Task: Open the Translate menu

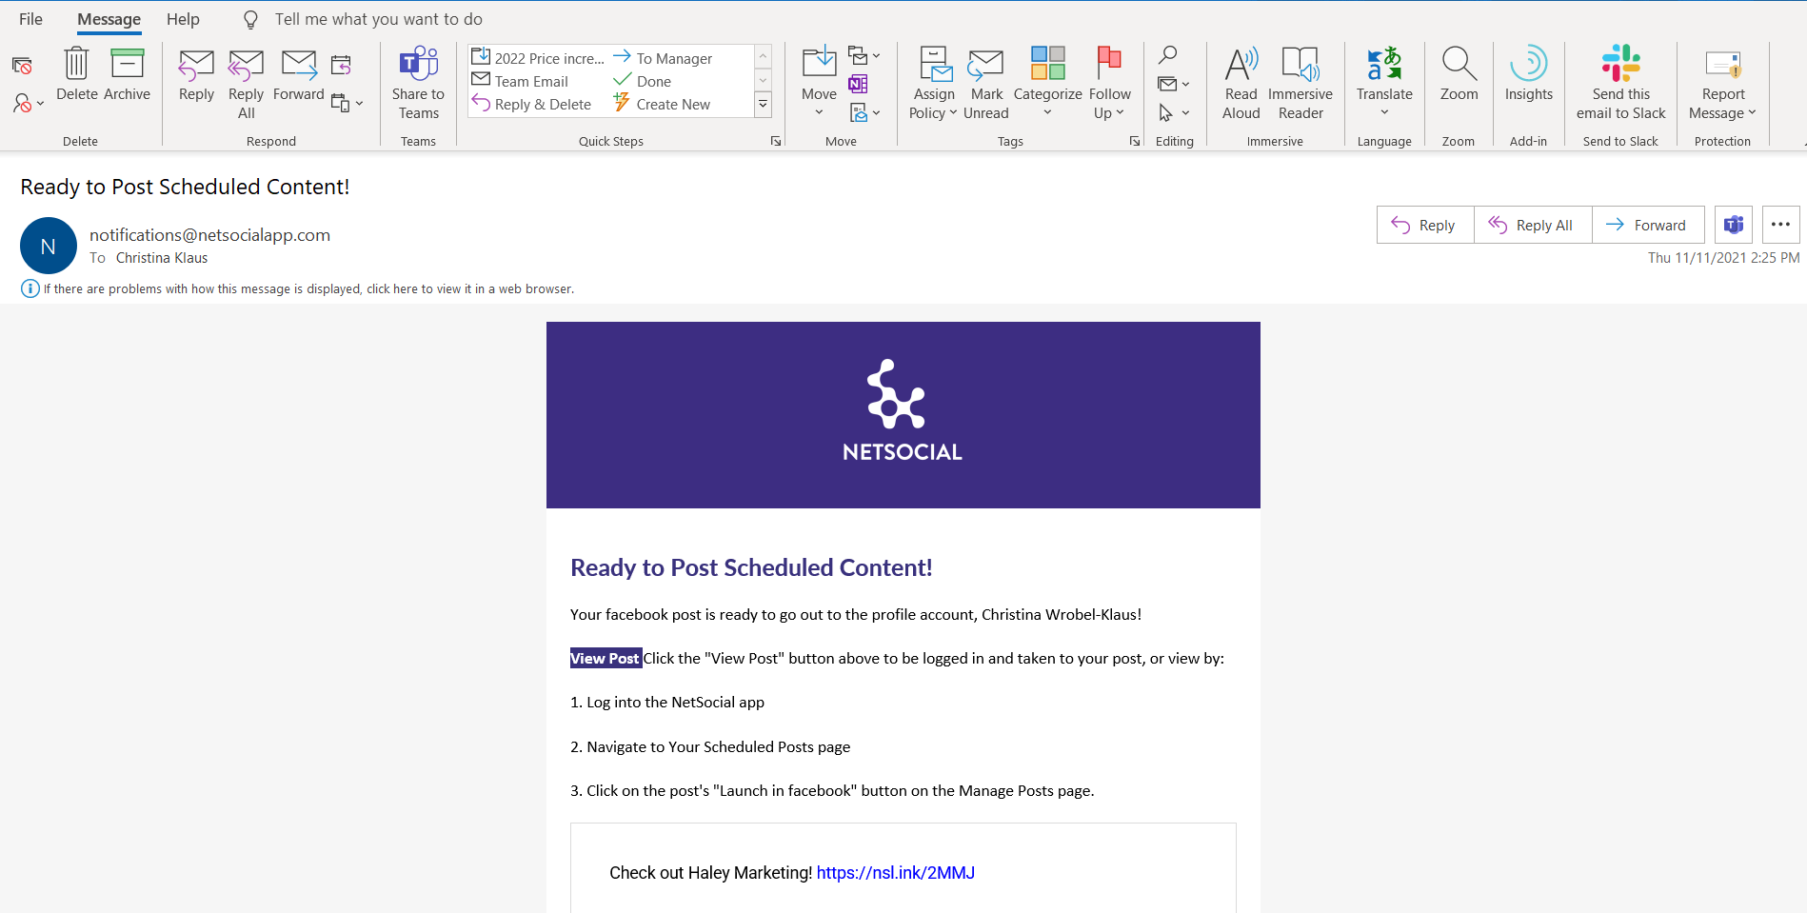Action: (x=1384, y=84)
